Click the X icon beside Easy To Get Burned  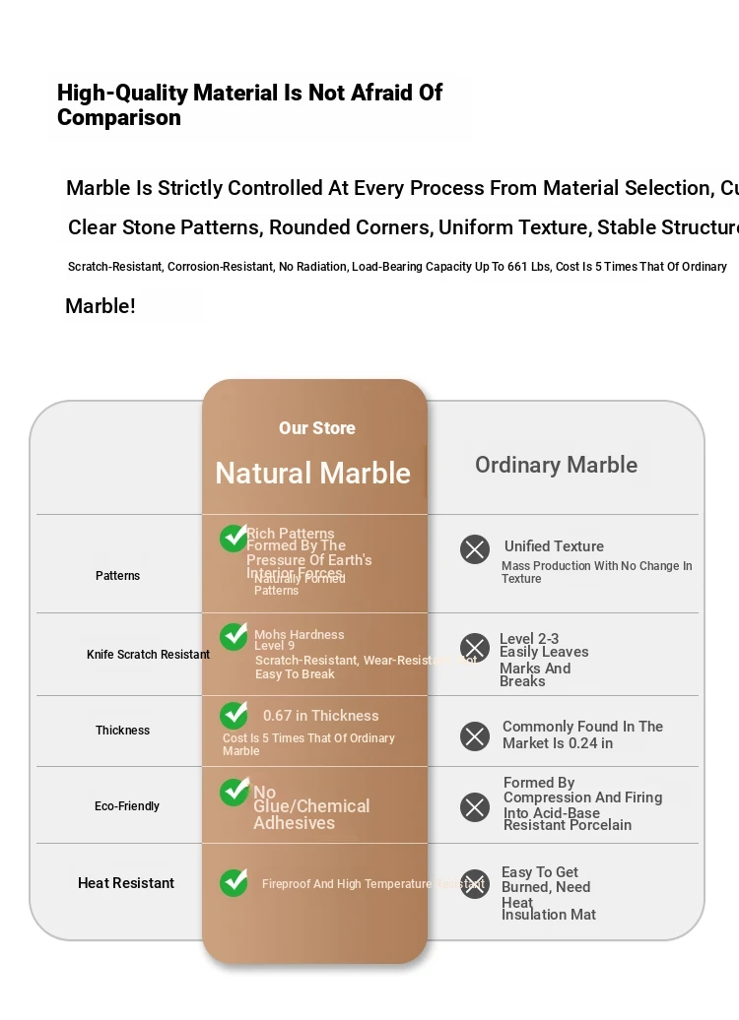pyautogui.click(x=475, y=884)
